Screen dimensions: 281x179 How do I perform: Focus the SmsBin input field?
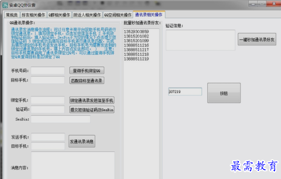coord(60,119)
